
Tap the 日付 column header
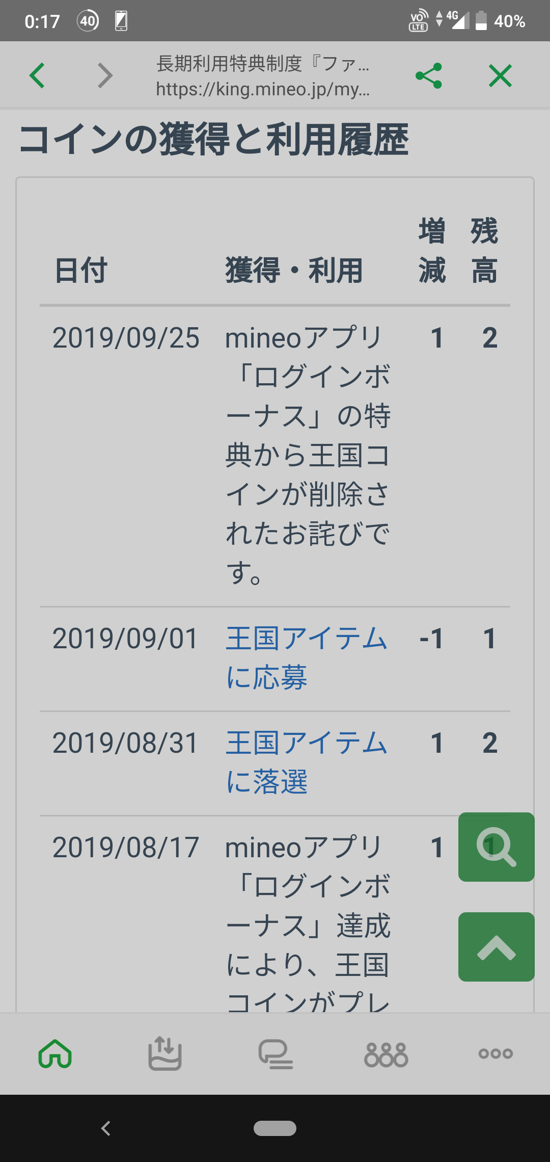[81, 270]
